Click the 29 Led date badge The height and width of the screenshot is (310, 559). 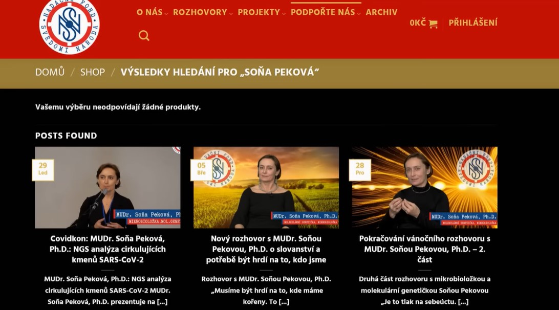[43, 170]
